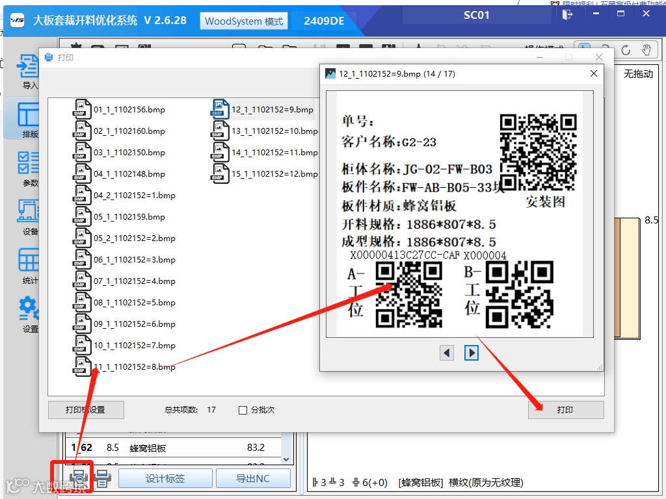Select file 14_1_1102152=11.bmp icon
Image resolution: width=666 pixels, height=499 pixels.
pos(220,152)
